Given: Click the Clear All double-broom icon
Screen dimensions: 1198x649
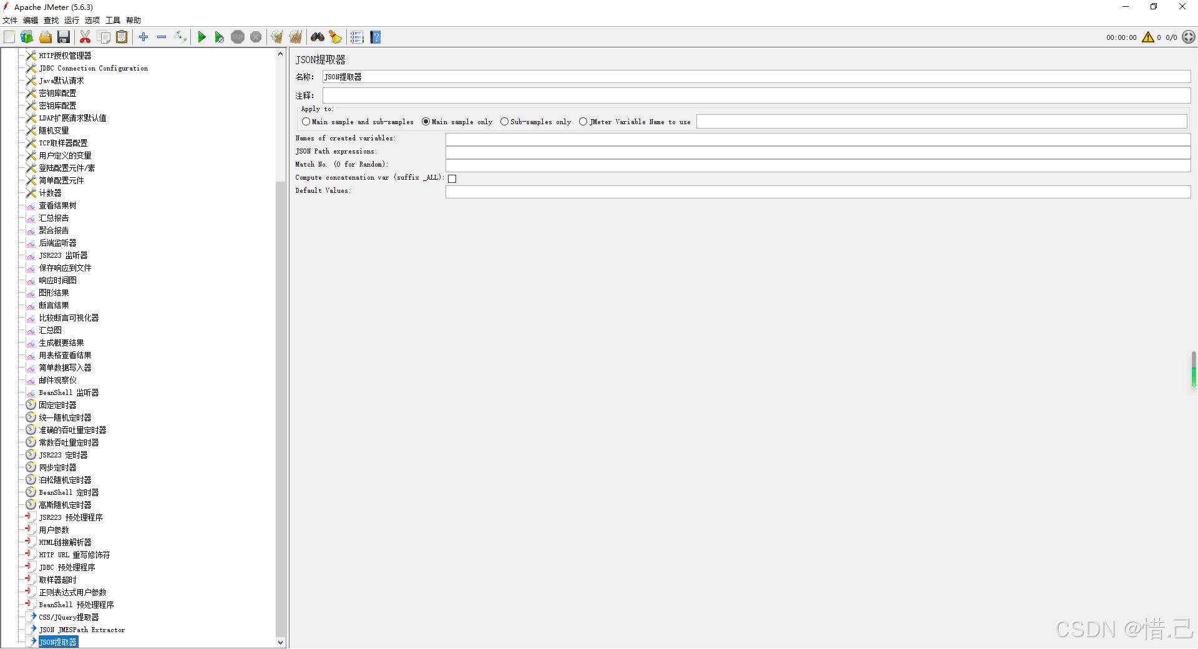Looking at the screenshot, I should (x=296, y=37).
